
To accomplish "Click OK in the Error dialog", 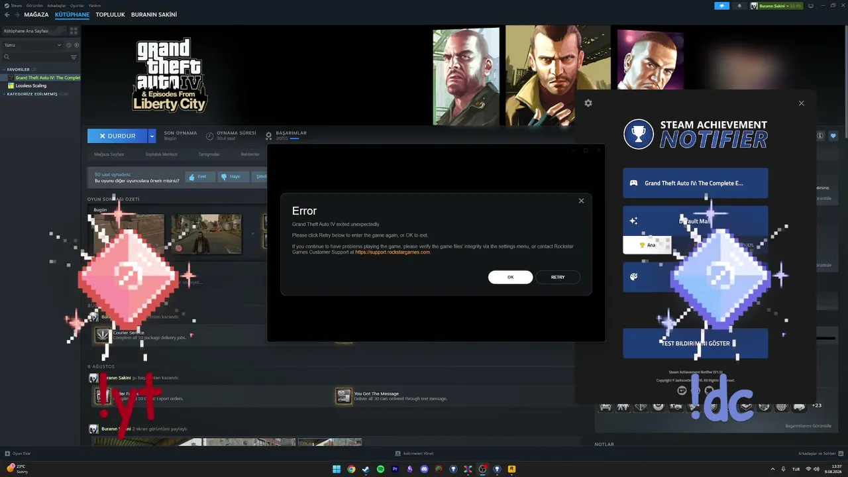I will [x=510, y=277].
